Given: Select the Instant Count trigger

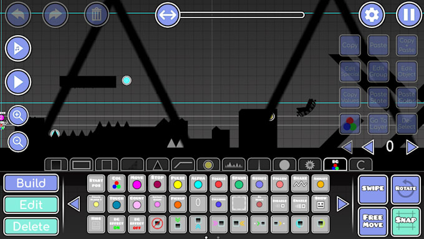Looking at the screenshot, I should (157, 203).
